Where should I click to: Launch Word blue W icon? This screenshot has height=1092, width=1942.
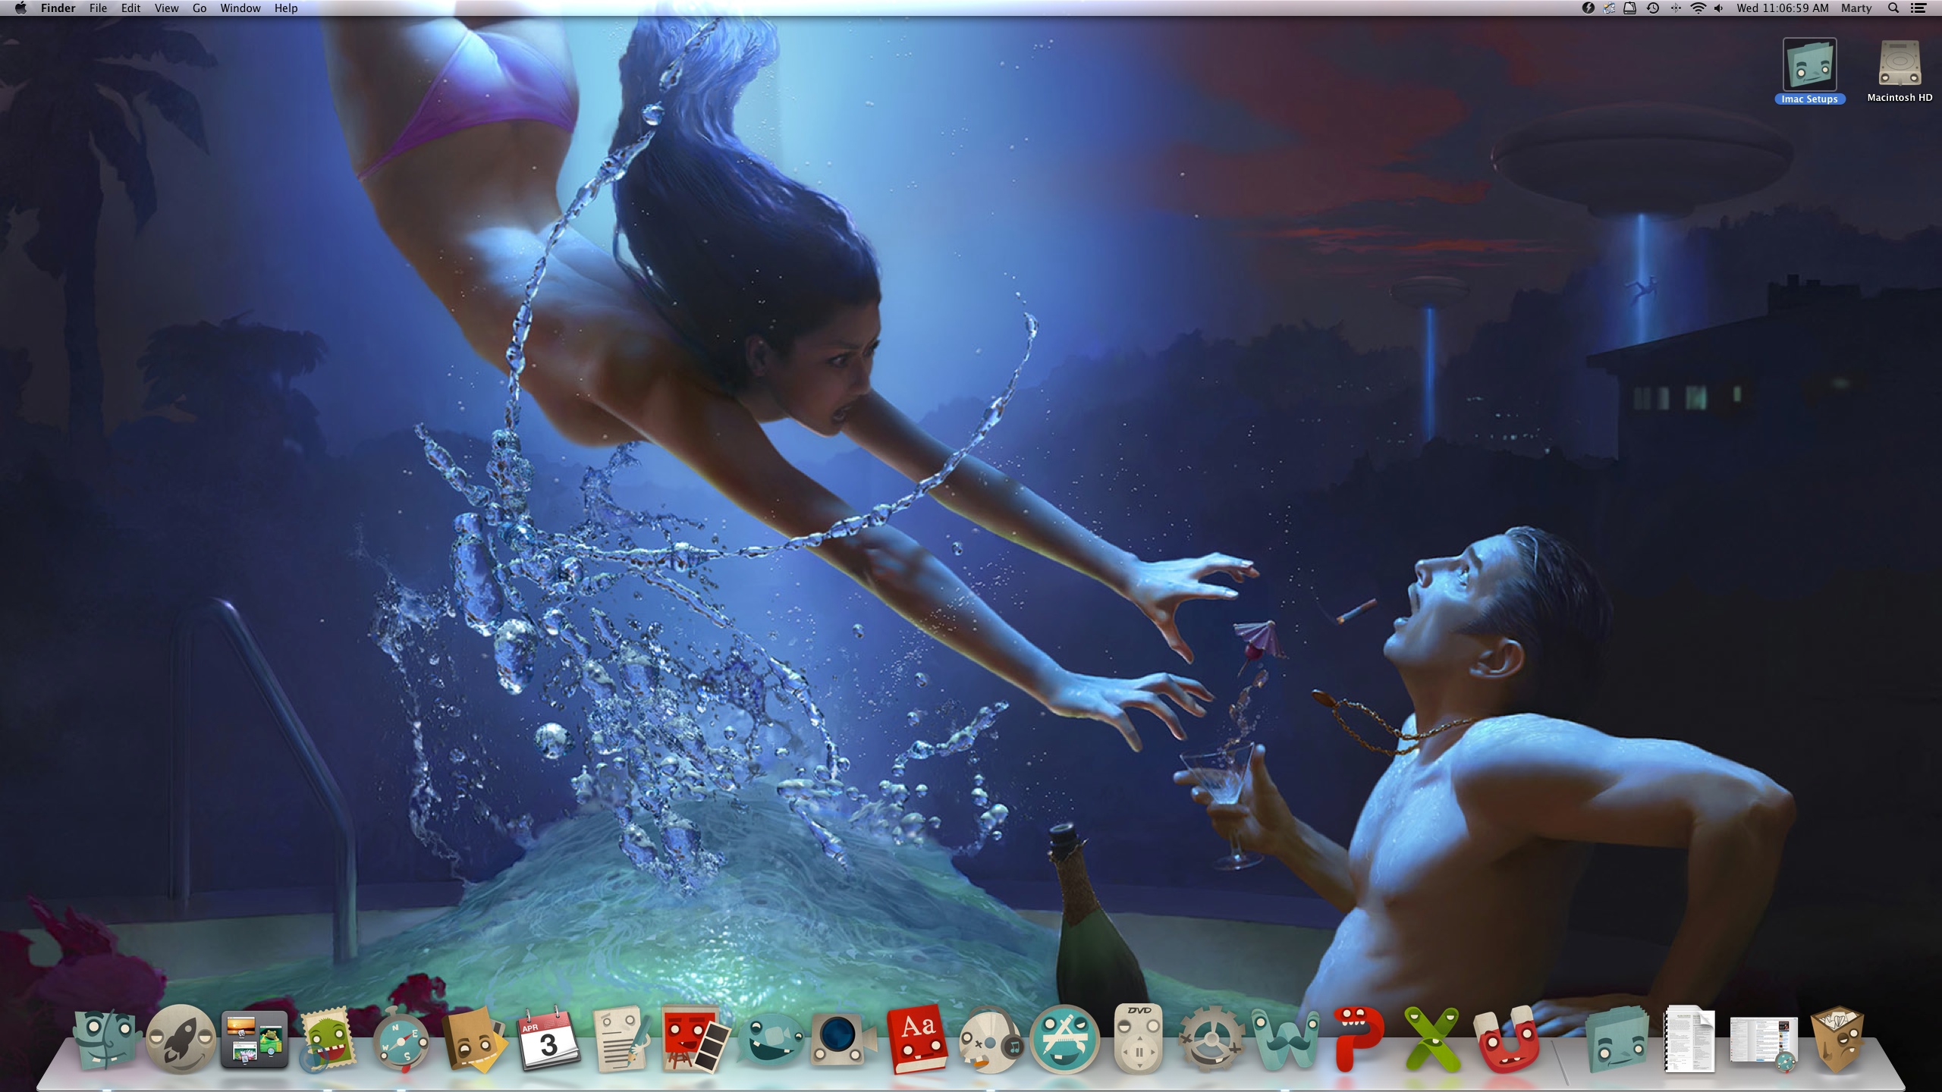tap(1285, 1039)
